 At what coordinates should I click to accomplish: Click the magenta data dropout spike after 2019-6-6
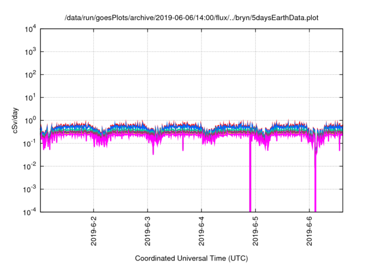[315, 183]
